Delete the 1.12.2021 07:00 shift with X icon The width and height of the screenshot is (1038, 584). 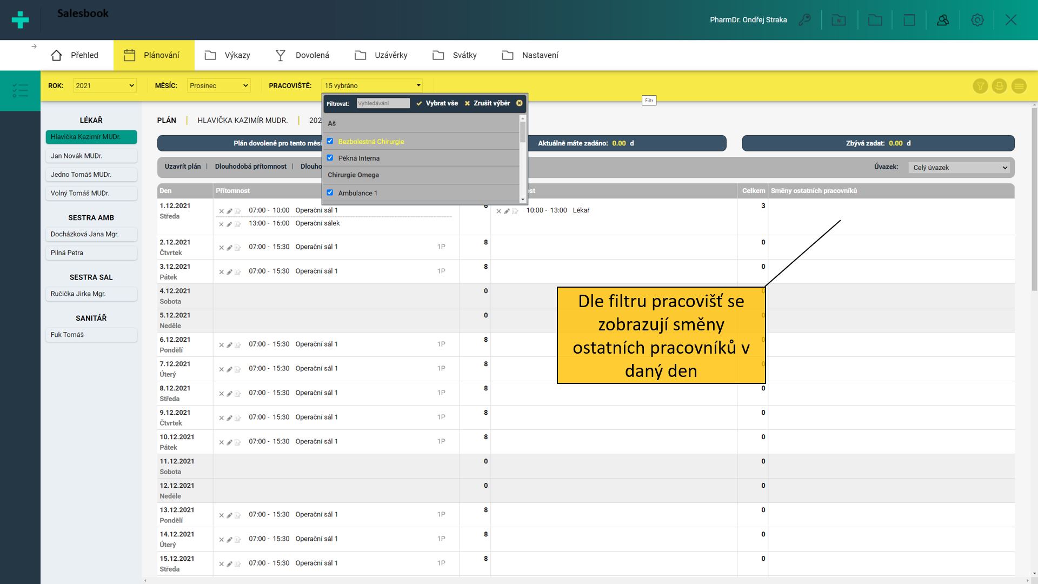(x=221, y=211)
